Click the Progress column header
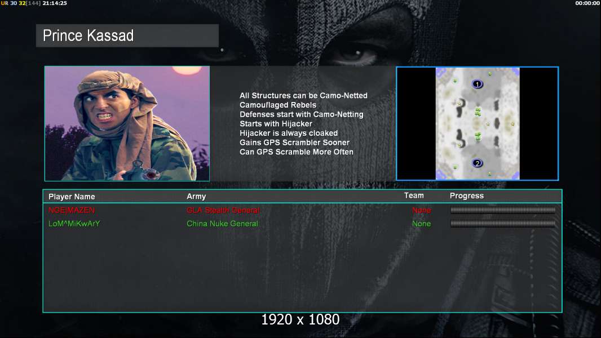The height and width of the screenshot is (338, 601). coord(467,196)
